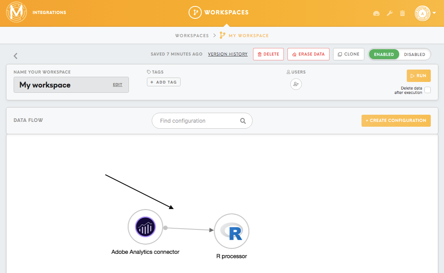This screenshot has width=444, height=273.
Task: Check Delete data after execution
Action: (x=428, y=90)
